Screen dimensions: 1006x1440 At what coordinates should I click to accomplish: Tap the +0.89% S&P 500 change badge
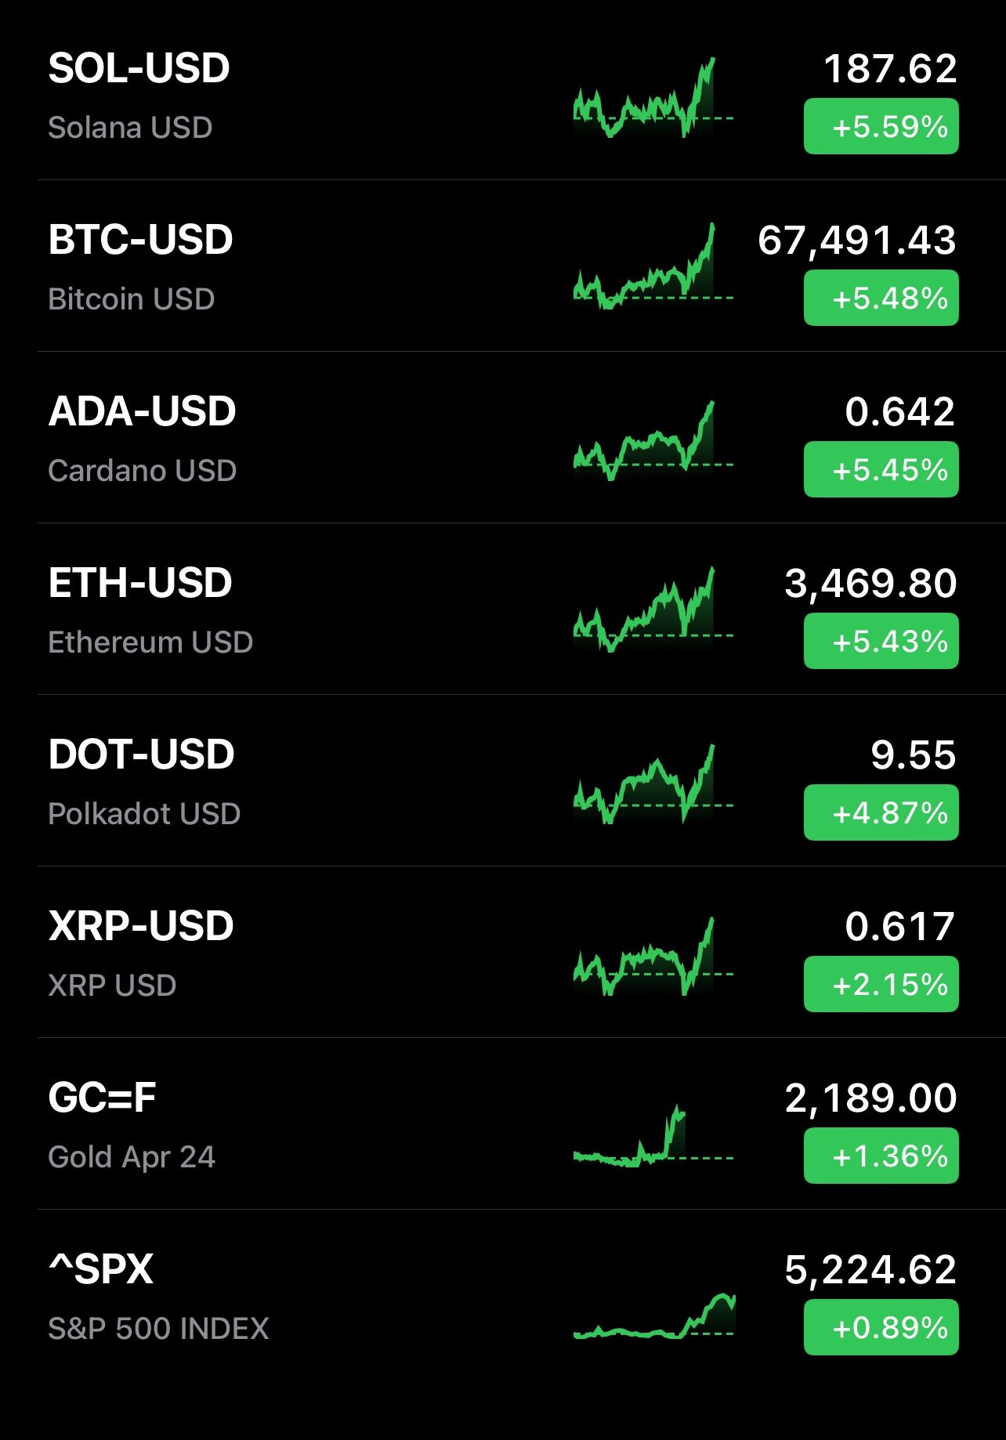coord(881,1327)
